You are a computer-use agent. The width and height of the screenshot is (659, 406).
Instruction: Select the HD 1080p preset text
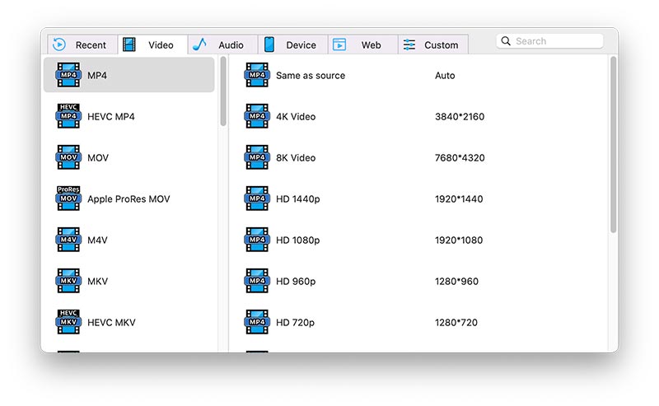pyautogui.click(x=298, y=240)
